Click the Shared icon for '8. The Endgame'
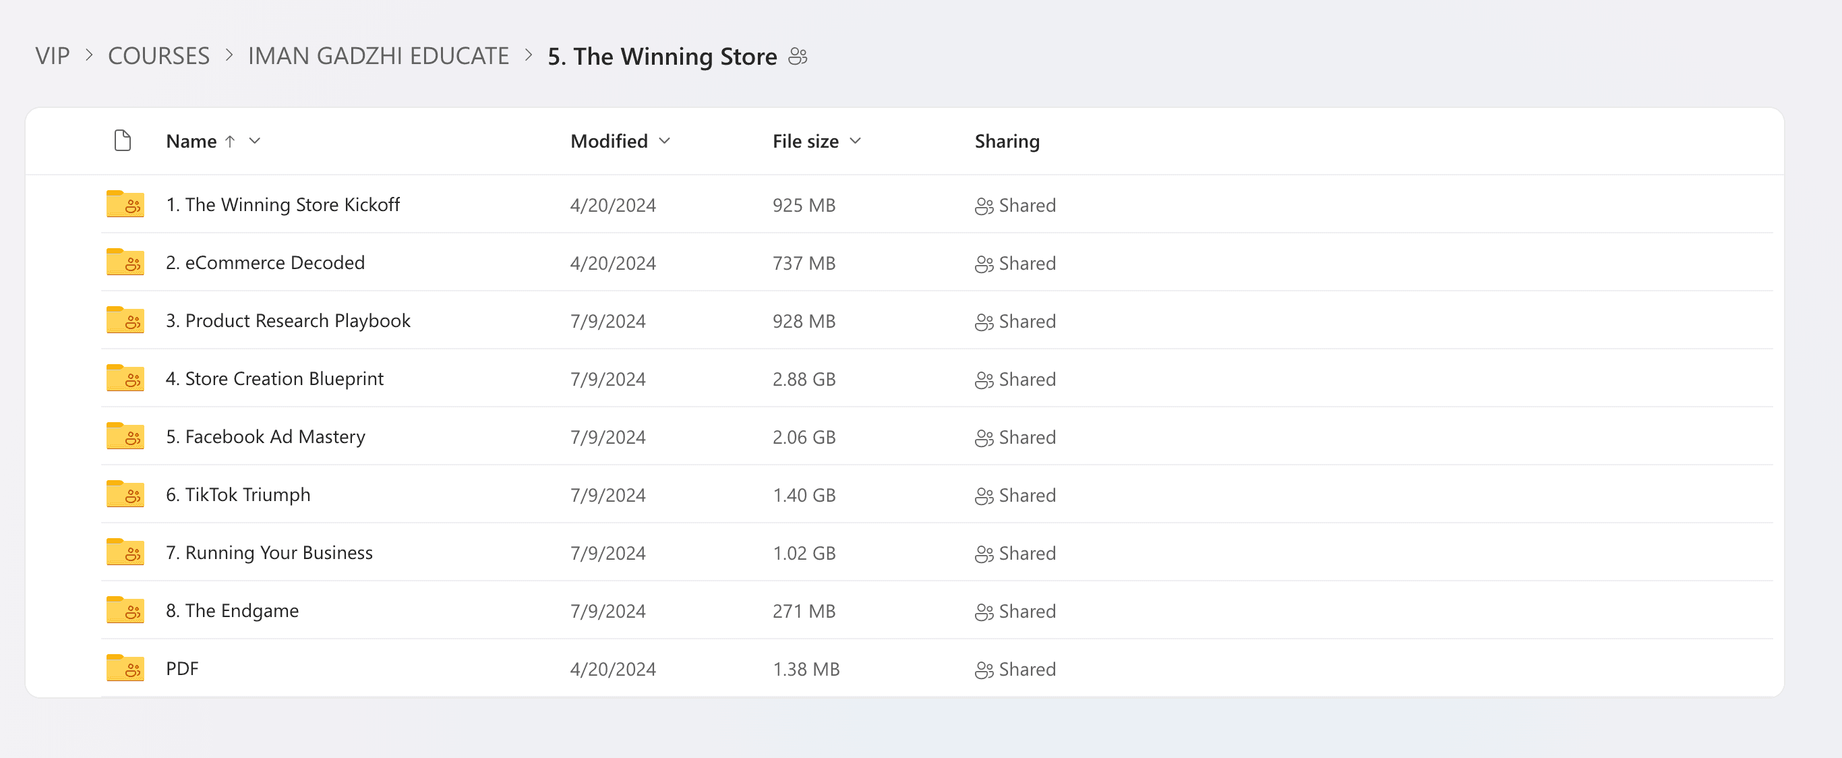 [984, 611]
